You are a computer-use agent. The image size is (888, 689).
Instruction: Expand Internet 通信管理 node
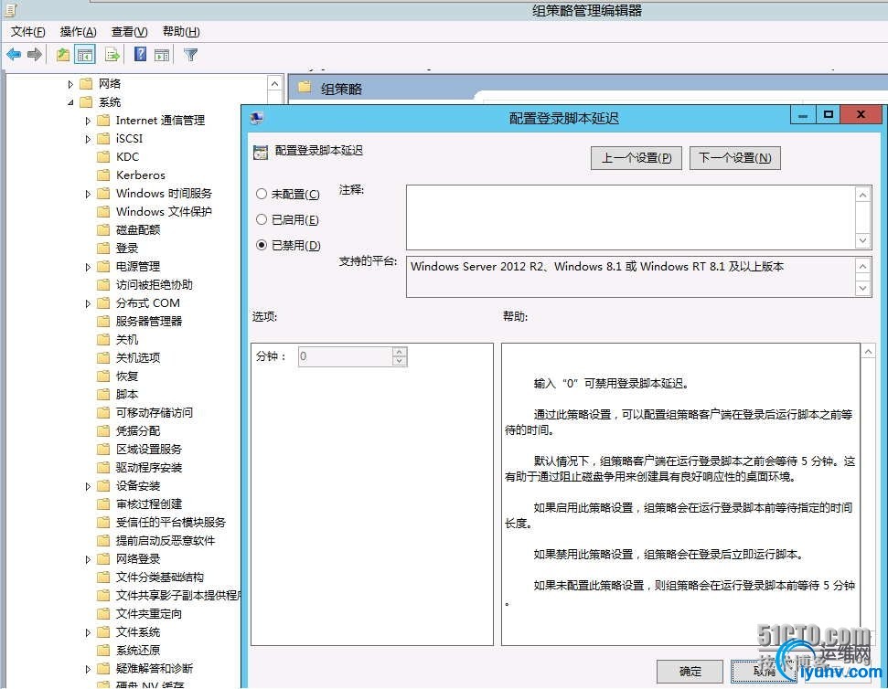click(x=88, y=121)
